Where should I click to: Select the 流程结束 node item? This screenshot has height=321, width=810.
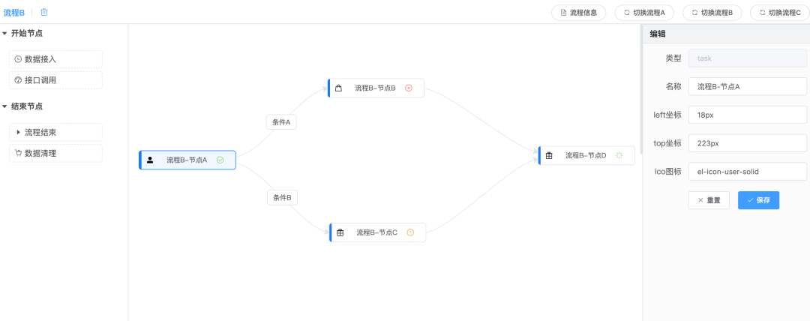pos(56,132)
